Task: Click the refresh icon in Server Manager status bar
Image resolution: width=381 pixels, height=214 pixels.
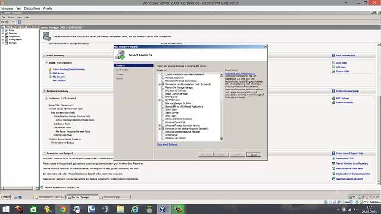Action: tap(42, 188)
